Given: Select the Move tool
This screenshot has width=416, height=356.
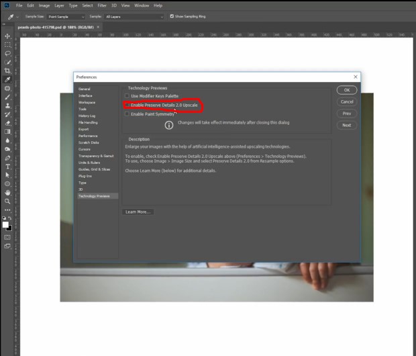Looking at the screenshot, I should click(x=7, y=36).
